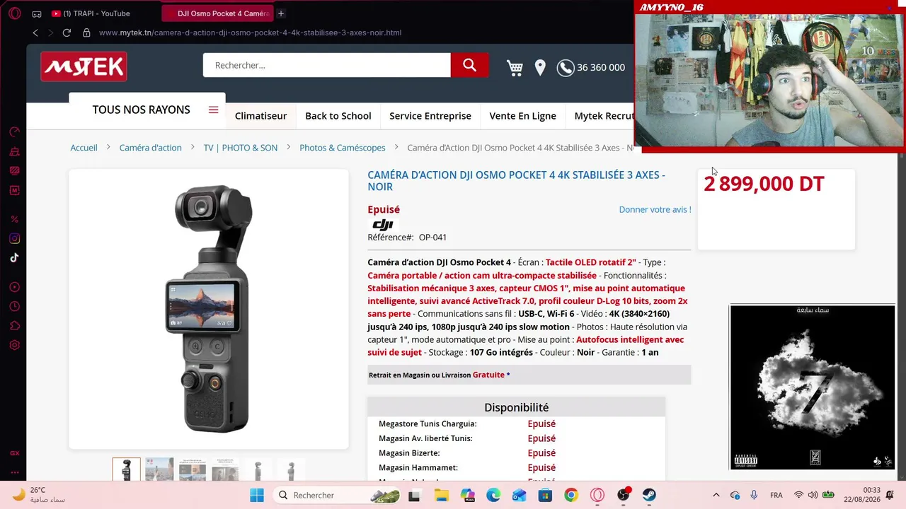Screen dimensions: 906x509
Task: Open a new browser tab
Action: [x=281, y=13]
